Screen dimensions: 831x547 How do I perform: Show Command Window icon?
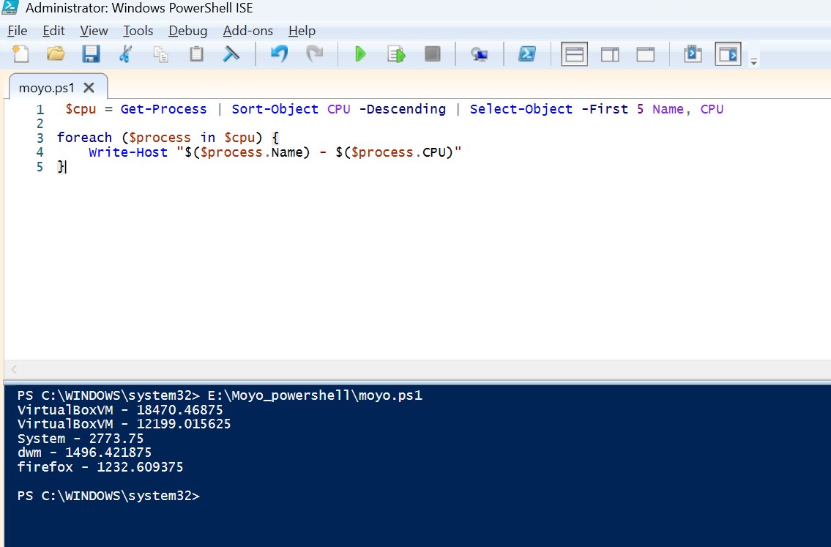pyautogui.click(x=693, y=54)
